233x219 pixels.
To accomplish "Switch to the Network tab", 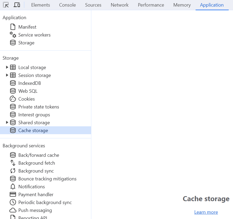I will click(120, 5).
